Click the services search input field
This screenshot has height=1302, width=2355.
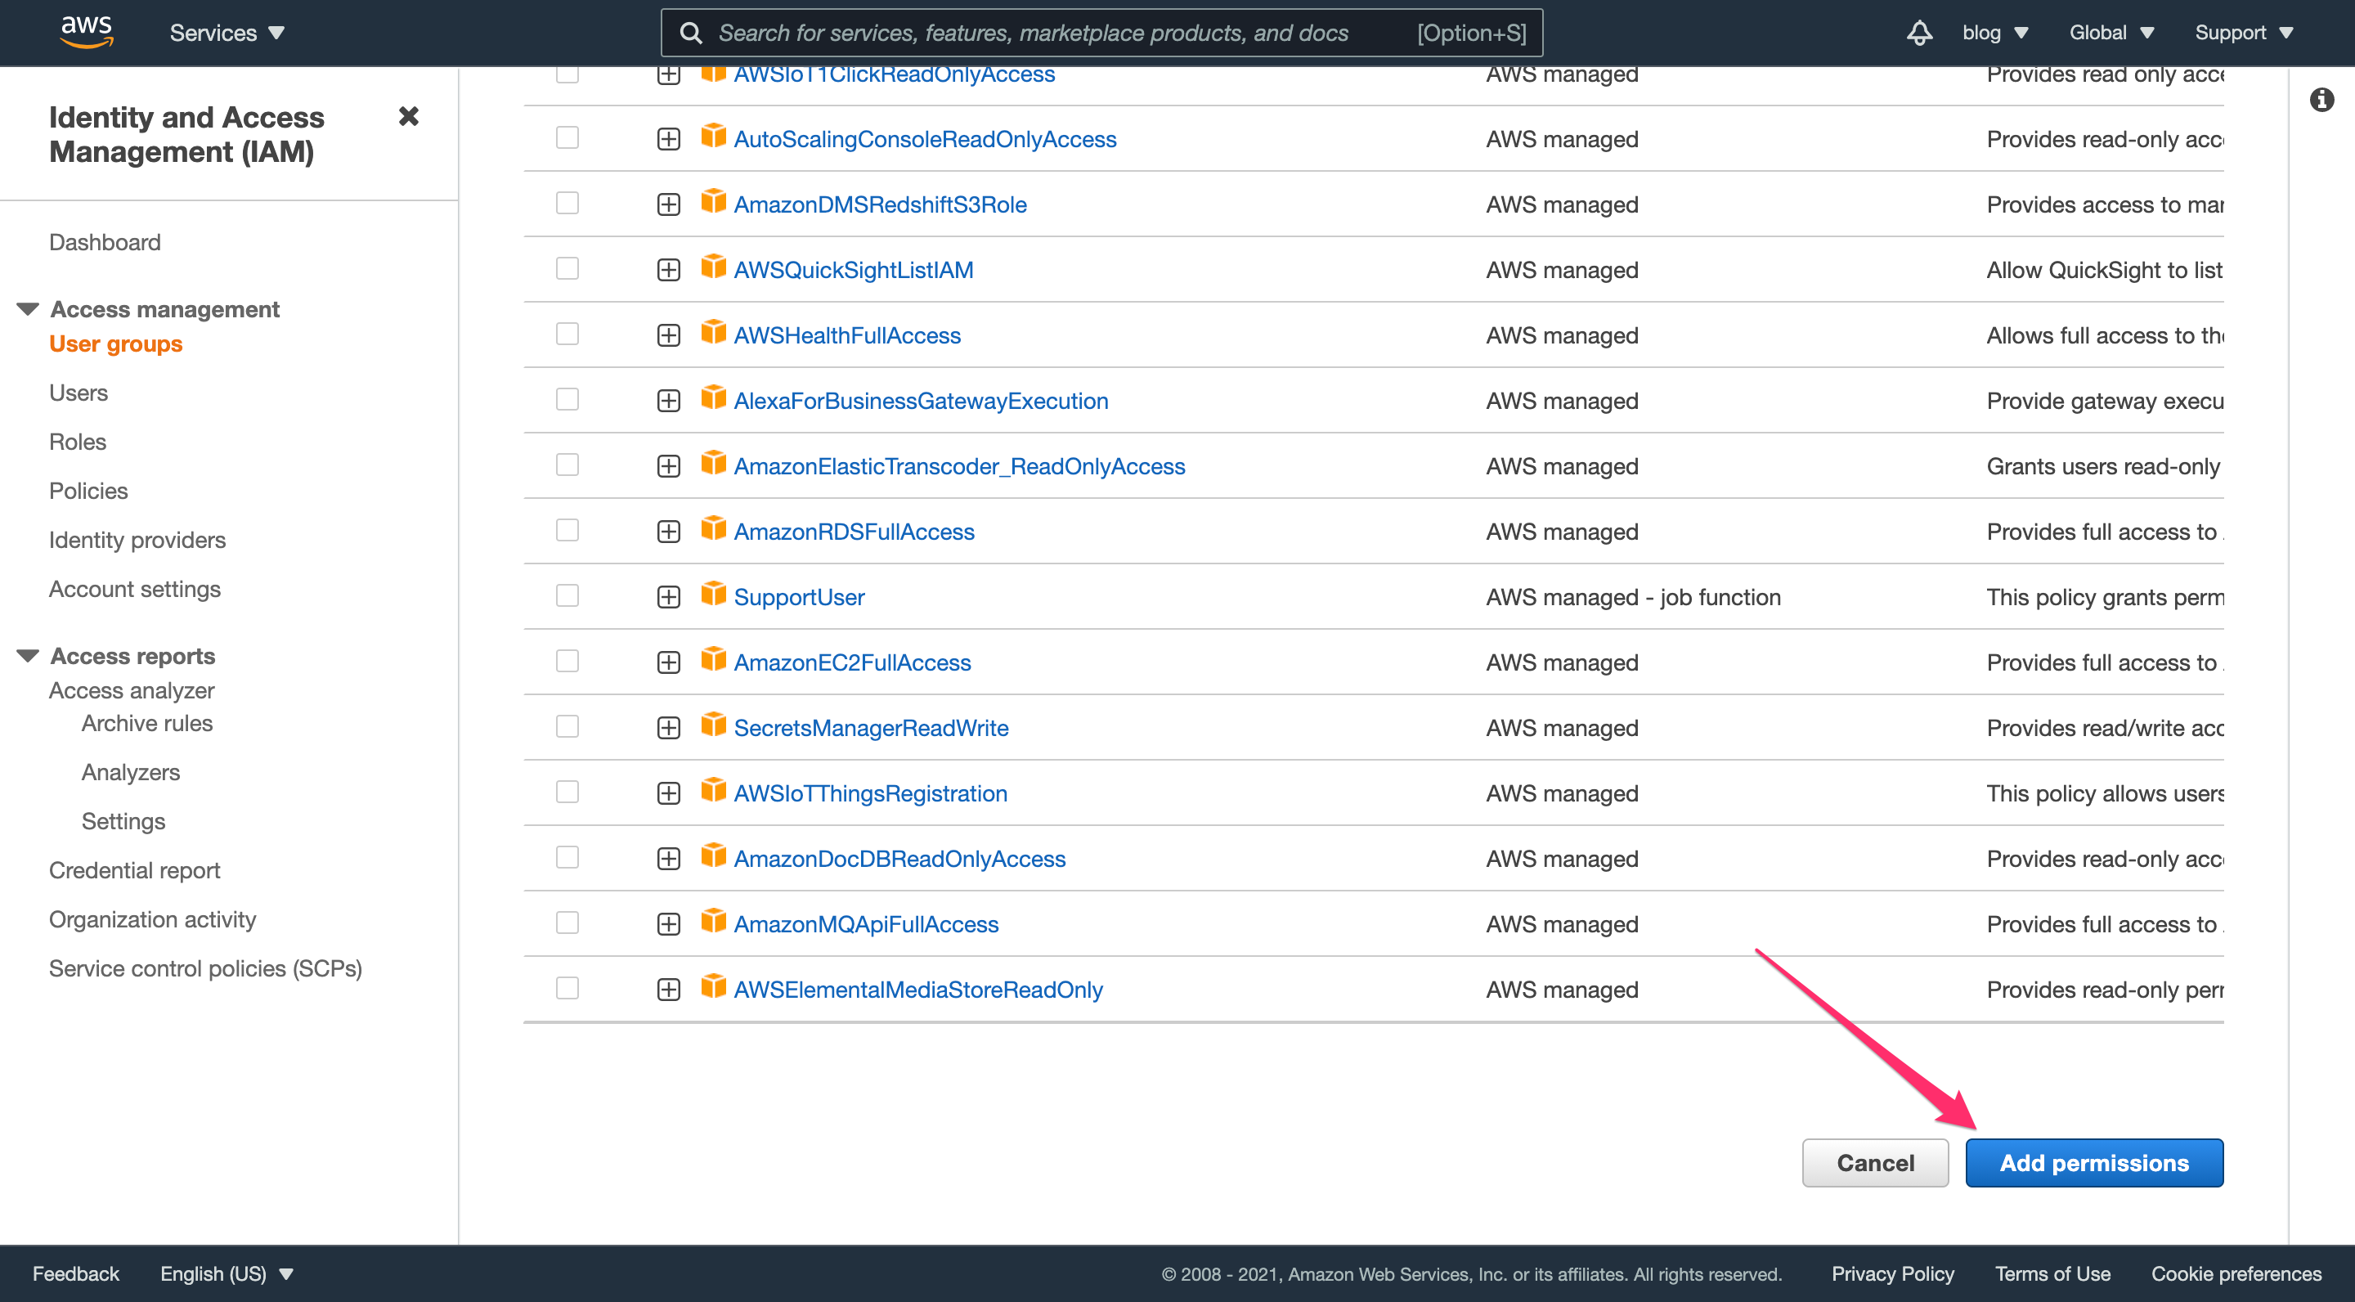coord(1101,33)
